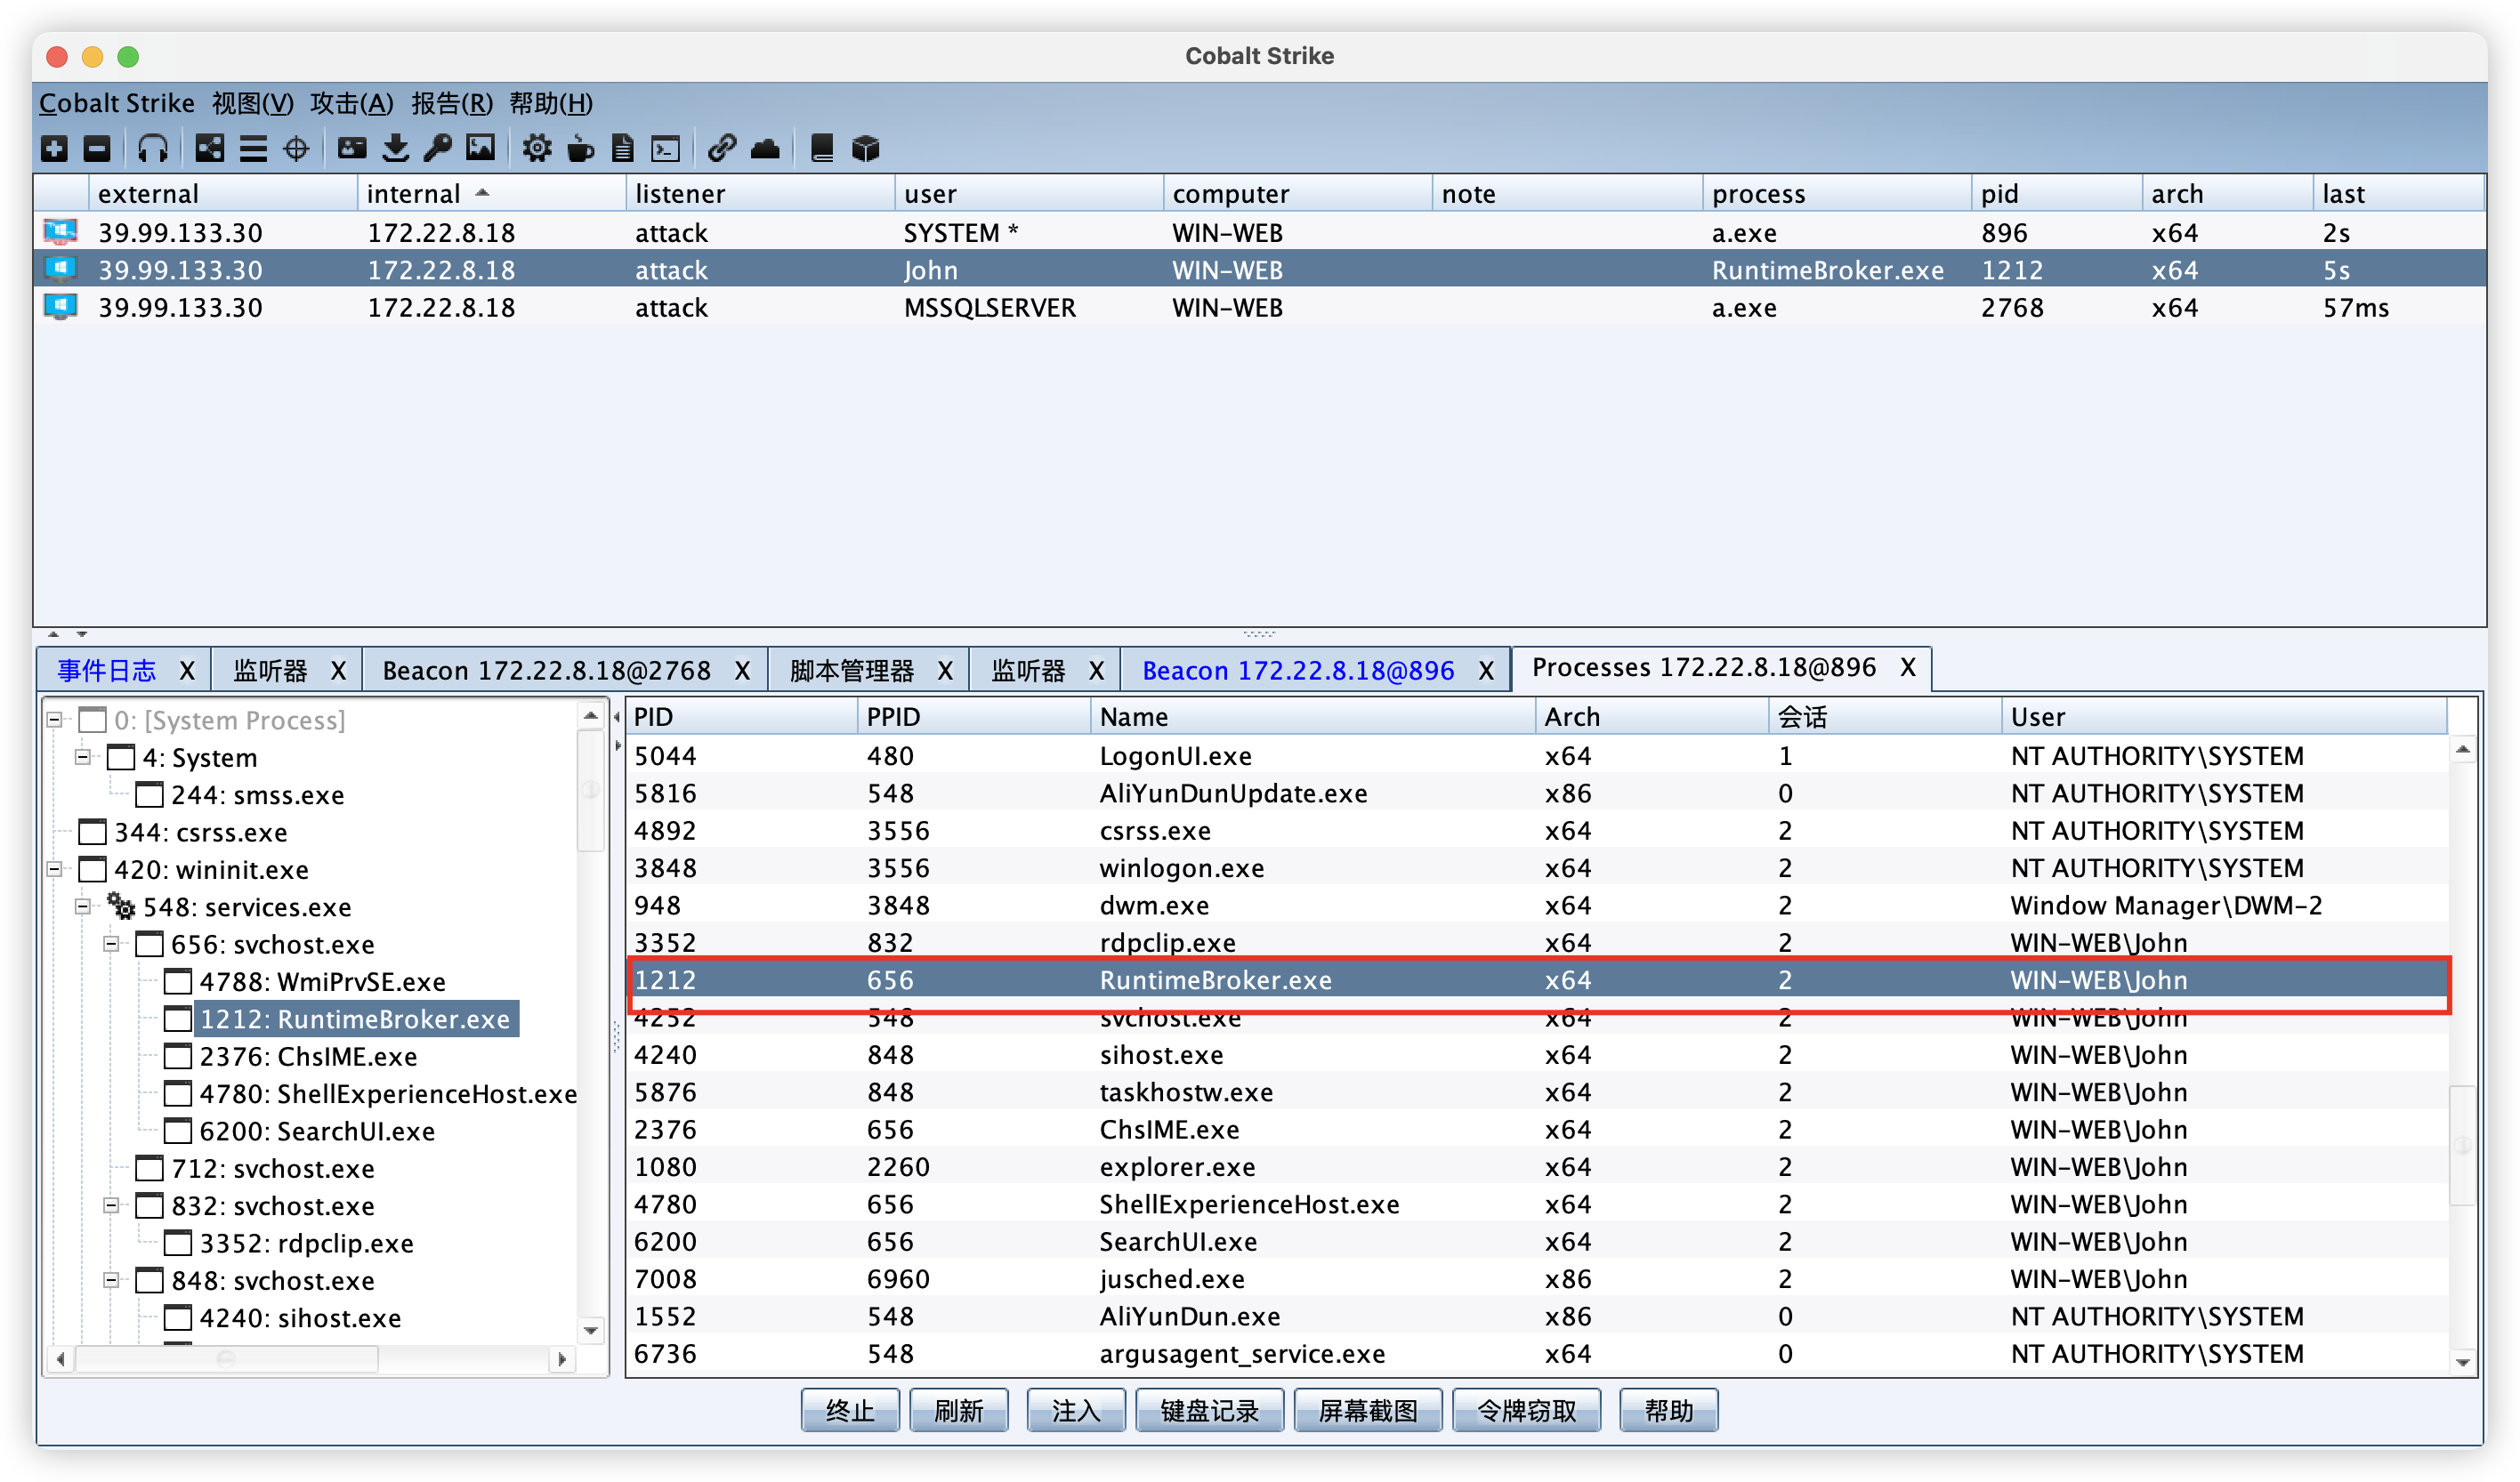Click the gears icon beside services.exe
The height and width of the screenshot is (1482, 2520).
tap(121, 906)
